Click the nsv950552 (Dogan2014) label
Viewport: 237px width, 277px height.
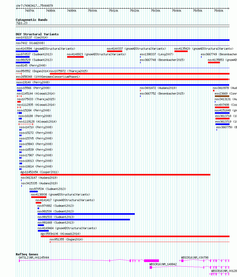click(x=33, y=71)
